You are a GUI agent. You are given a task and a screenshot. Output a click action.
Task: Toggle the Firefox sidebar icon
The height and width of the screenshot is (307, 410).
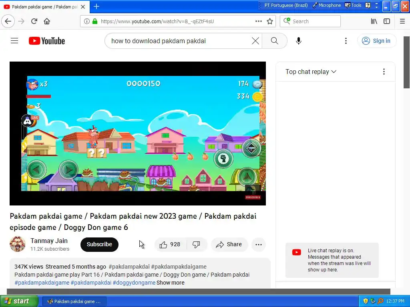click(x=387, y=21)
